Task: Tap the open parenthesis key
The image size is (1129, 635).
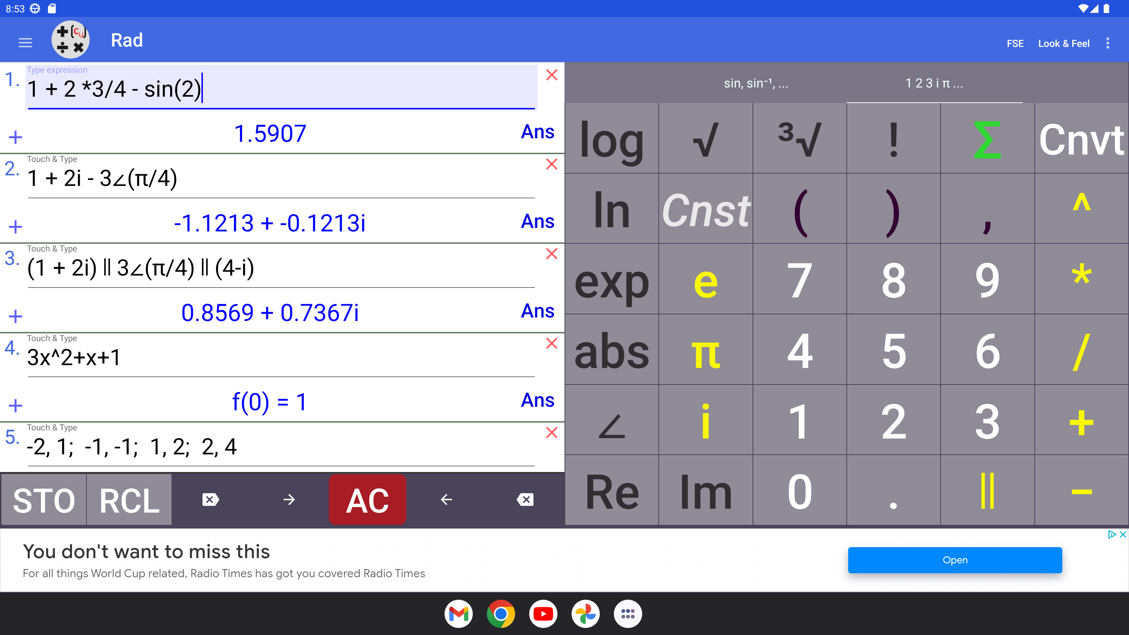Action: [800, 209]
